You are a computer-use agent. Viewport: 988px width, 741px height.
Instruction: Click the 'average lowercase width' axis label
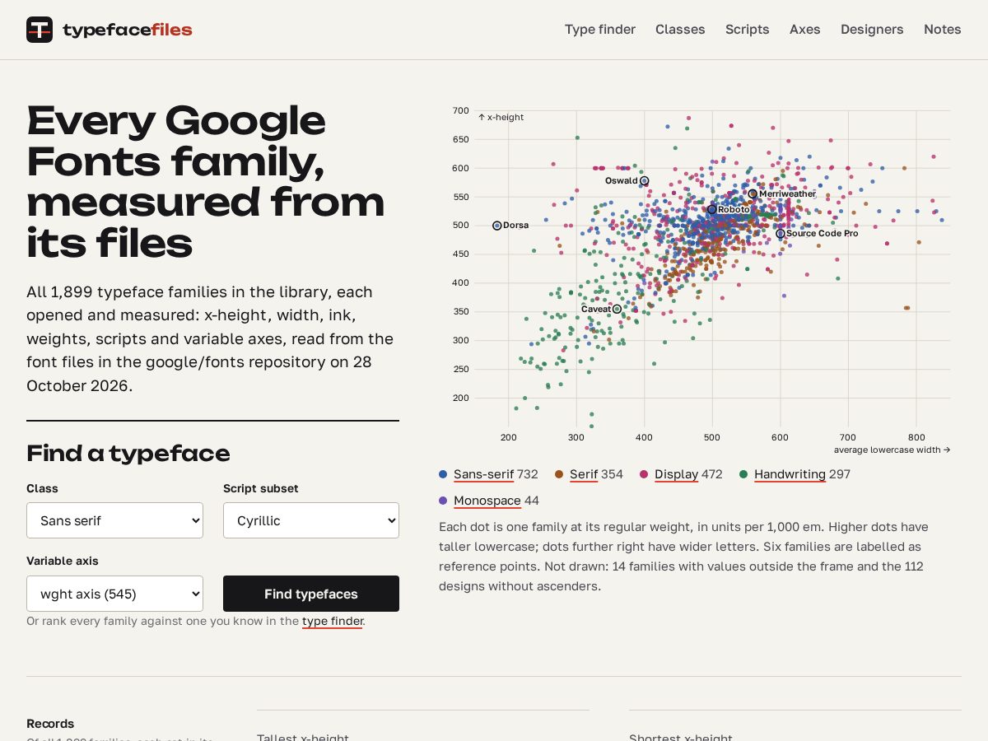pos(892,450)
